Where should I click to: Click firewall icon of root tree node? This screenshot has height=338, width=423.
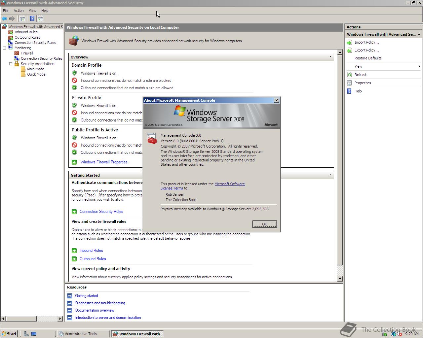tap(4, 27)
